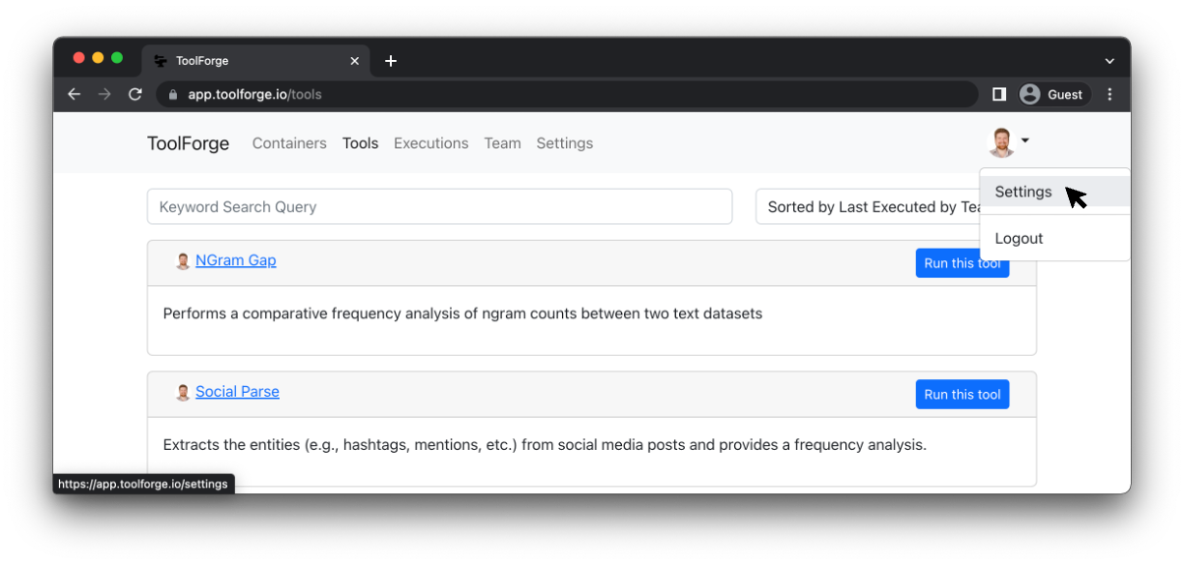Toggle the user avatar dropdown menu
Image resolution: width=1184 pixels, height=565 pixels.
[x=1009, y=143]
